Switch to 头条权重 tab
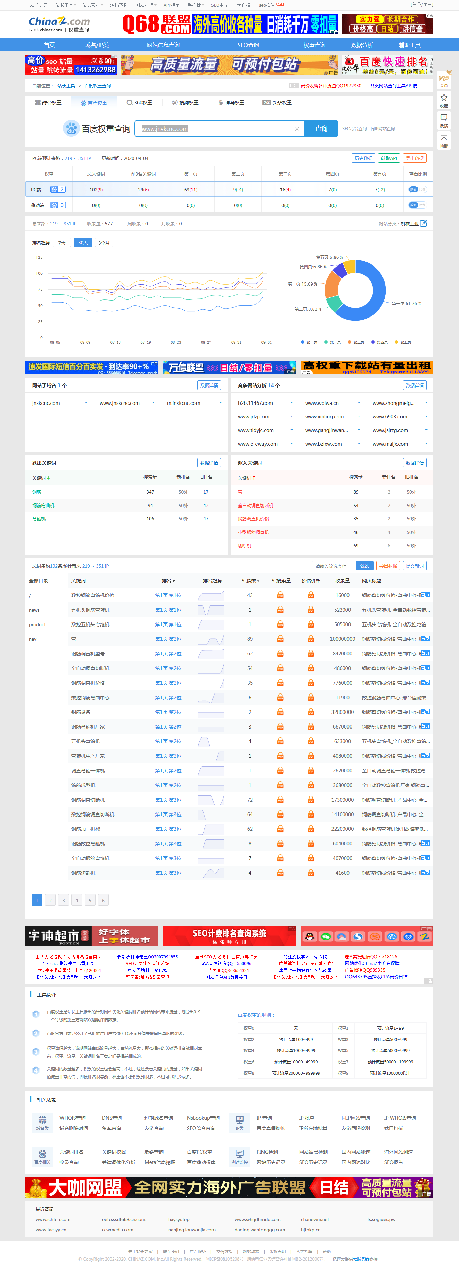The height and width of the screenshot is (1268, 459). coord(277,103)
